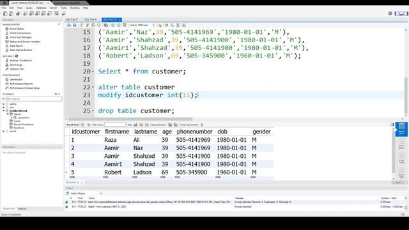Open the find magnifier in editor toolbar
Image resolution: width=409 pixels, height=230 pixels.
[172, 26]
